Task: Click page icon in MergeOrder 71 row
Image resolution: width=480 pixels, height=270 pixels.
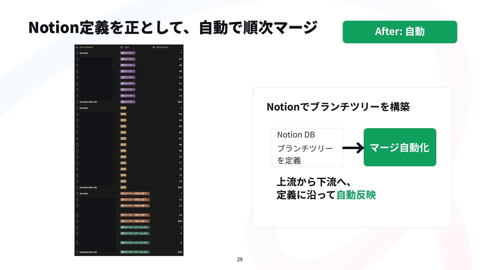Action: [x=77, y=163]
